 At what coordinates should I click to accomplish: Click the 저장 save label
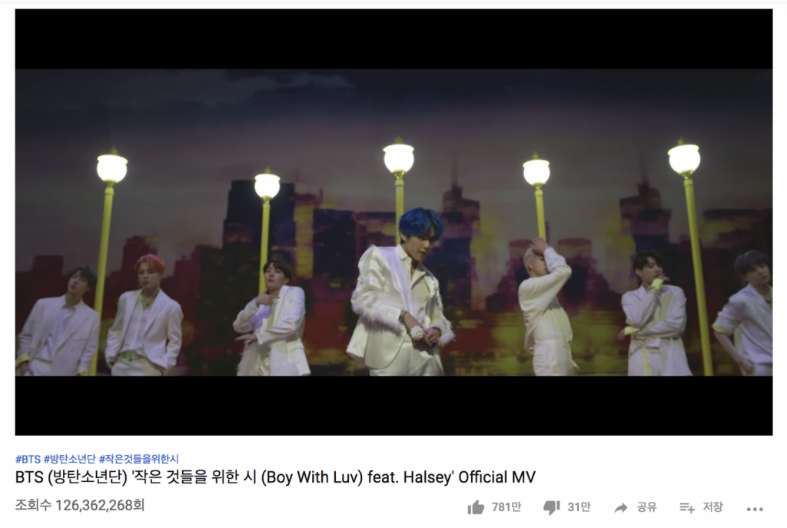coord(712,507)
